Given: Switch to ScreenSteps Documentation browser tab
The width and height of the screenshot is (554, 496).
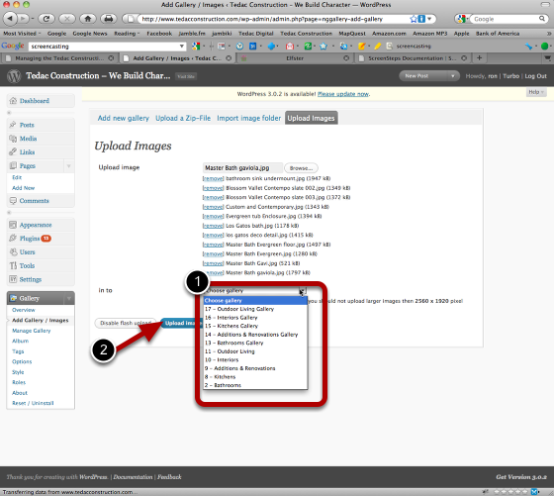Looking at the screenshot, I should (413, 58).
